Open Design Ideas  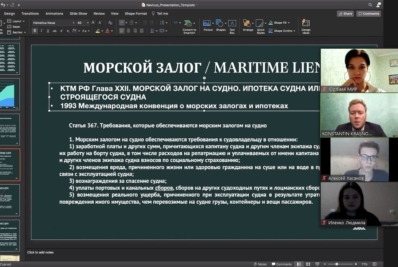coord(305,26)
